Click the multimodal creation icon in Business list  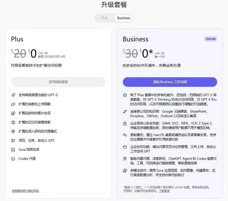pos(125,171)
